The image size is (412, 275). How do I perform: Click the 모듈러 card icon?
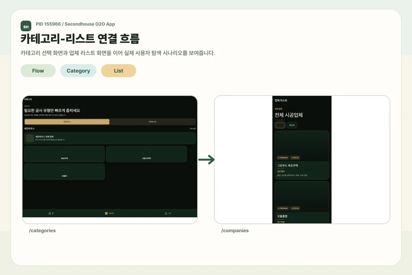64,170
